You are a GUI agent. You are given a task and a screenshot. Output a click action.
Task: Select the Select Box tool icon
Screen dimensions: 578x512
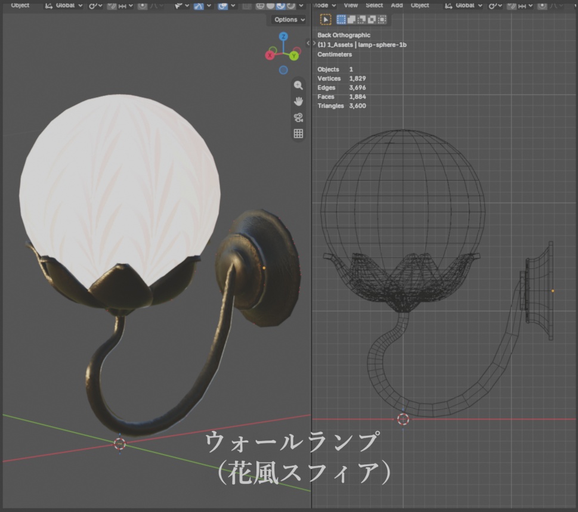click(x=326, y=20)
